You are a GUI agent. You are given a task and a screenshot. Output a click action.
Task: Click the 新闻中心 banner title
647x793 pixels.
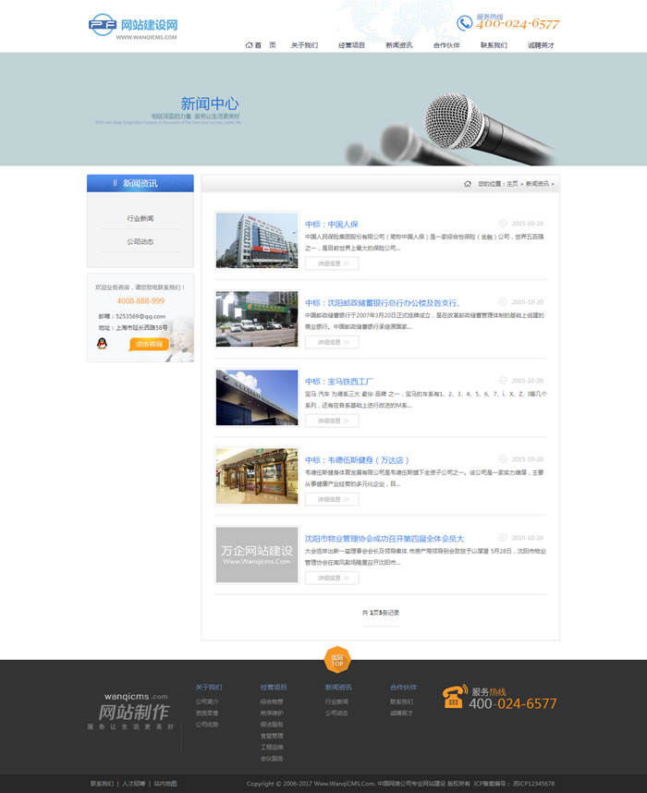(210, 104)
